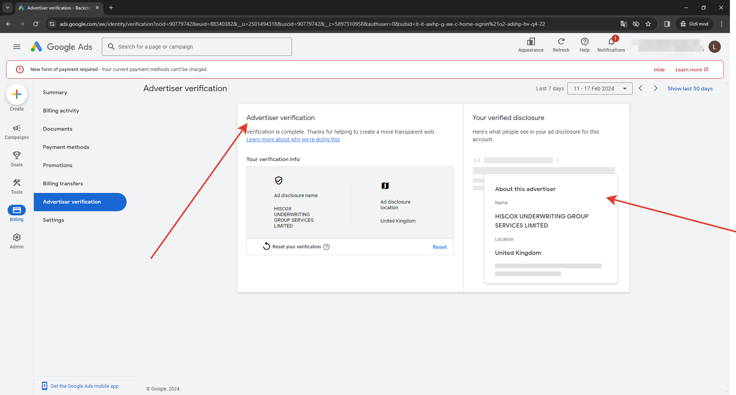736x395 pixels.
Task: Click Learn more in the payment alert
Action: pyautogui.click(x=692, y=70)
